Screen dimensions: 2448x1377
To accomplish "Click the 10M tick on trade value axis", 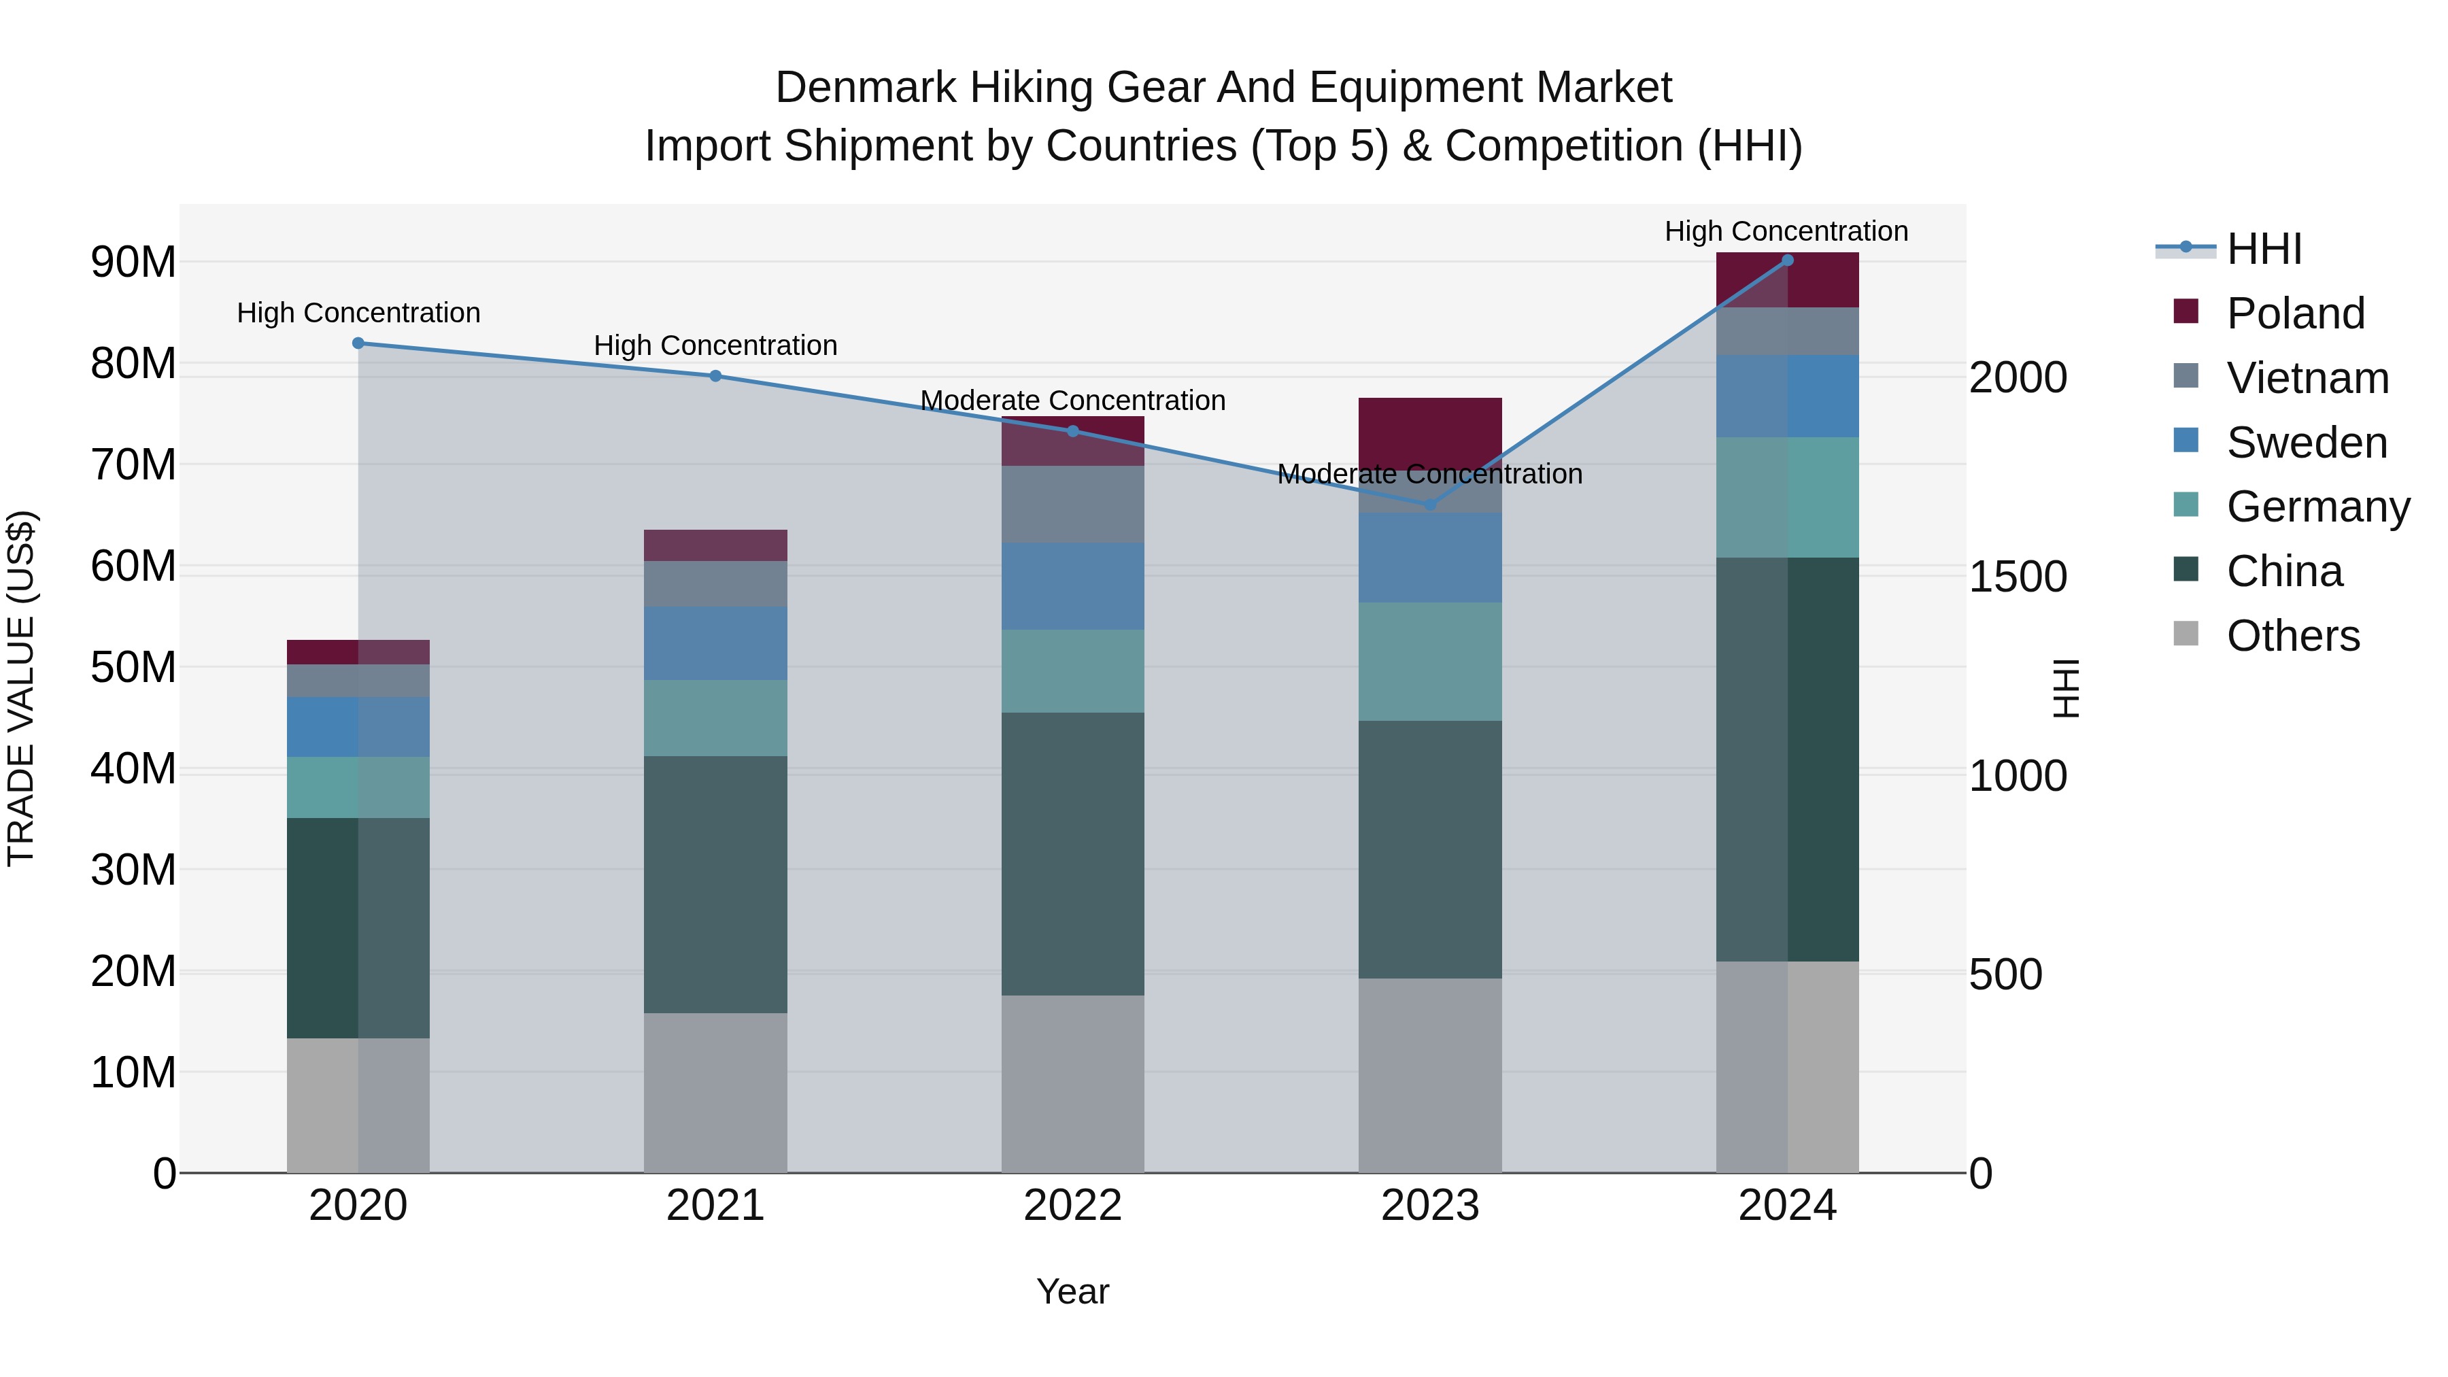I will click(x=133, y=1072).
